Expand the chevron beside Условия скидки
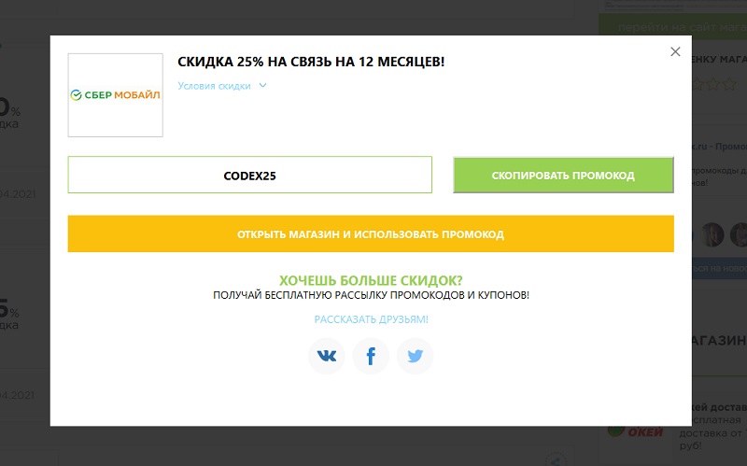This screenshot has width=747, height=466. point(262,86)
